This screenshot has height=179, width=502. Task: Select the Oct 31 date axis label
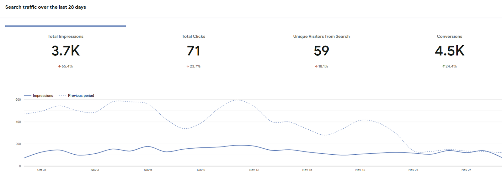point(42,170)
